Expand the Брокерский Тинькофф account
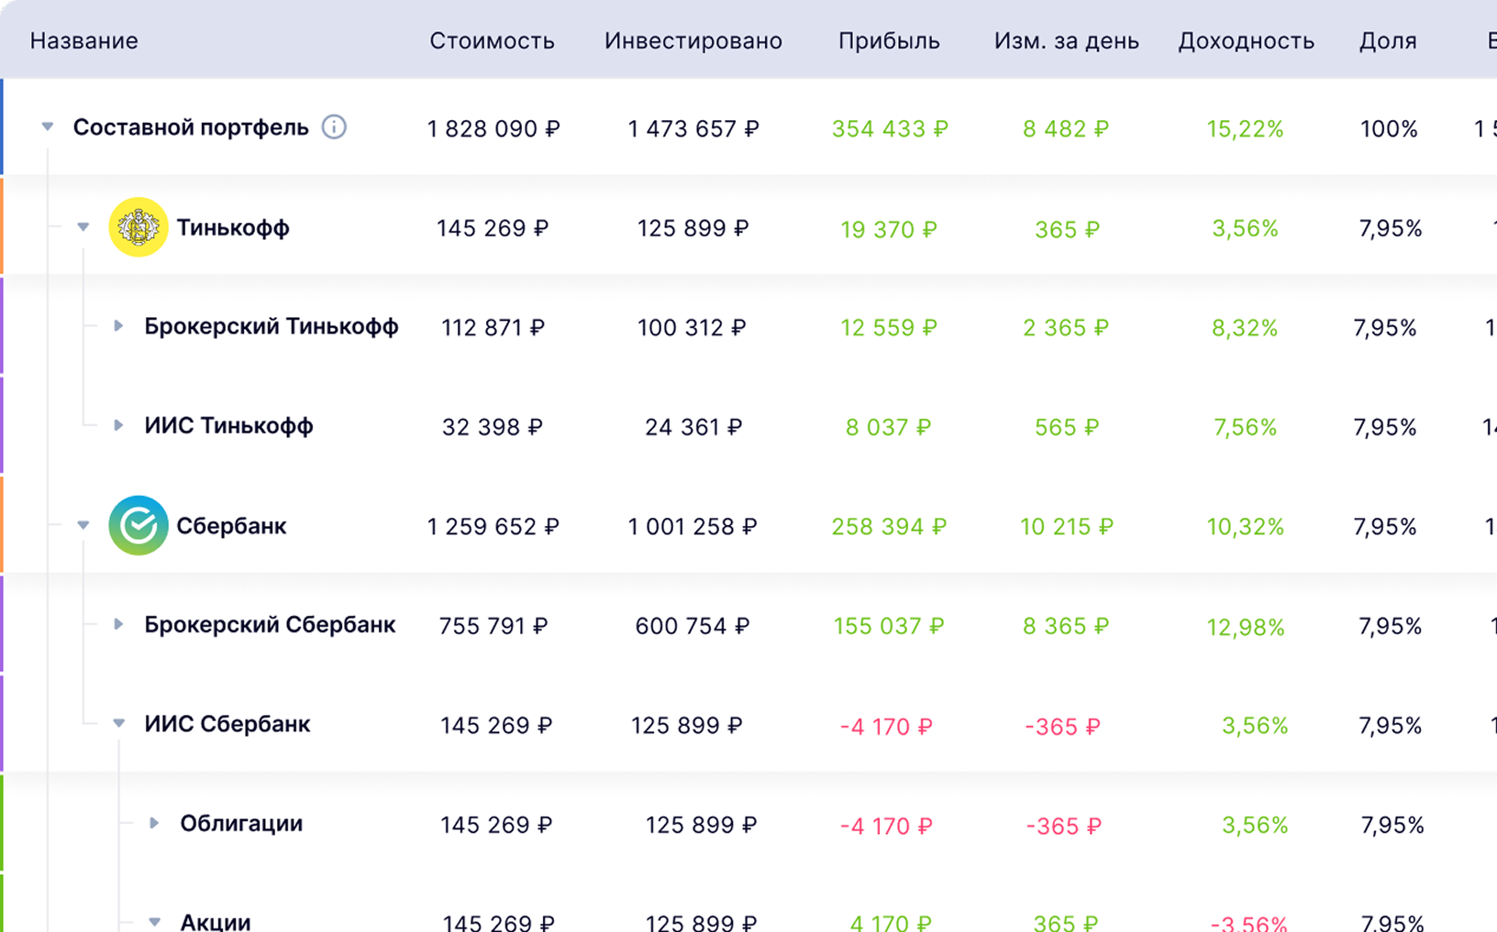Image resolution: width=1497 pixels, height=932 pixels. tap(118, 326)
